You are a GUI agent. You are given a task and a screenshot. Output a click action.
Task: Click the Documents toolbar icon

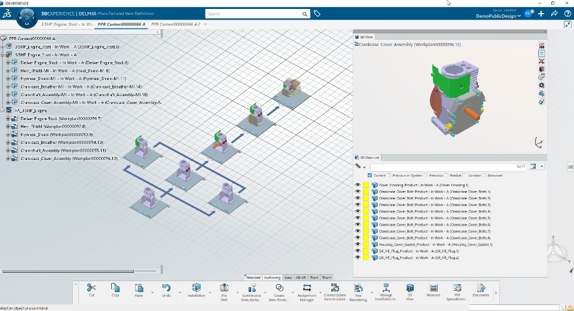click(481, 288)
